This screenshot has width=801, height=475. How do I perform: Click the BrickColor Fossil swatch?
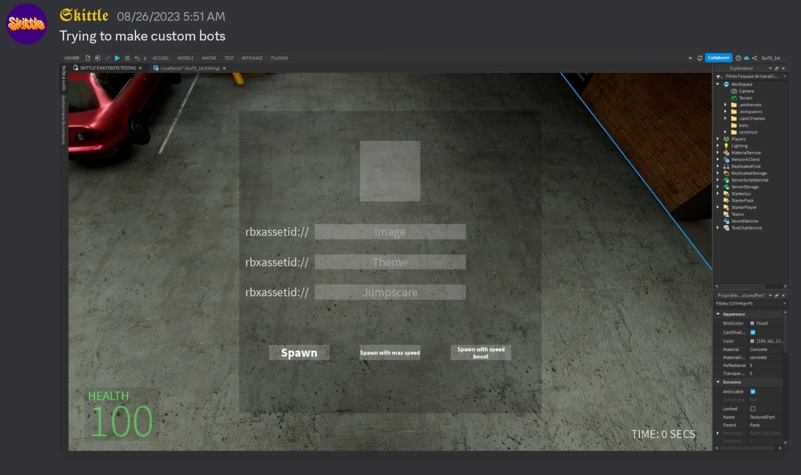(x=752, y=323)
